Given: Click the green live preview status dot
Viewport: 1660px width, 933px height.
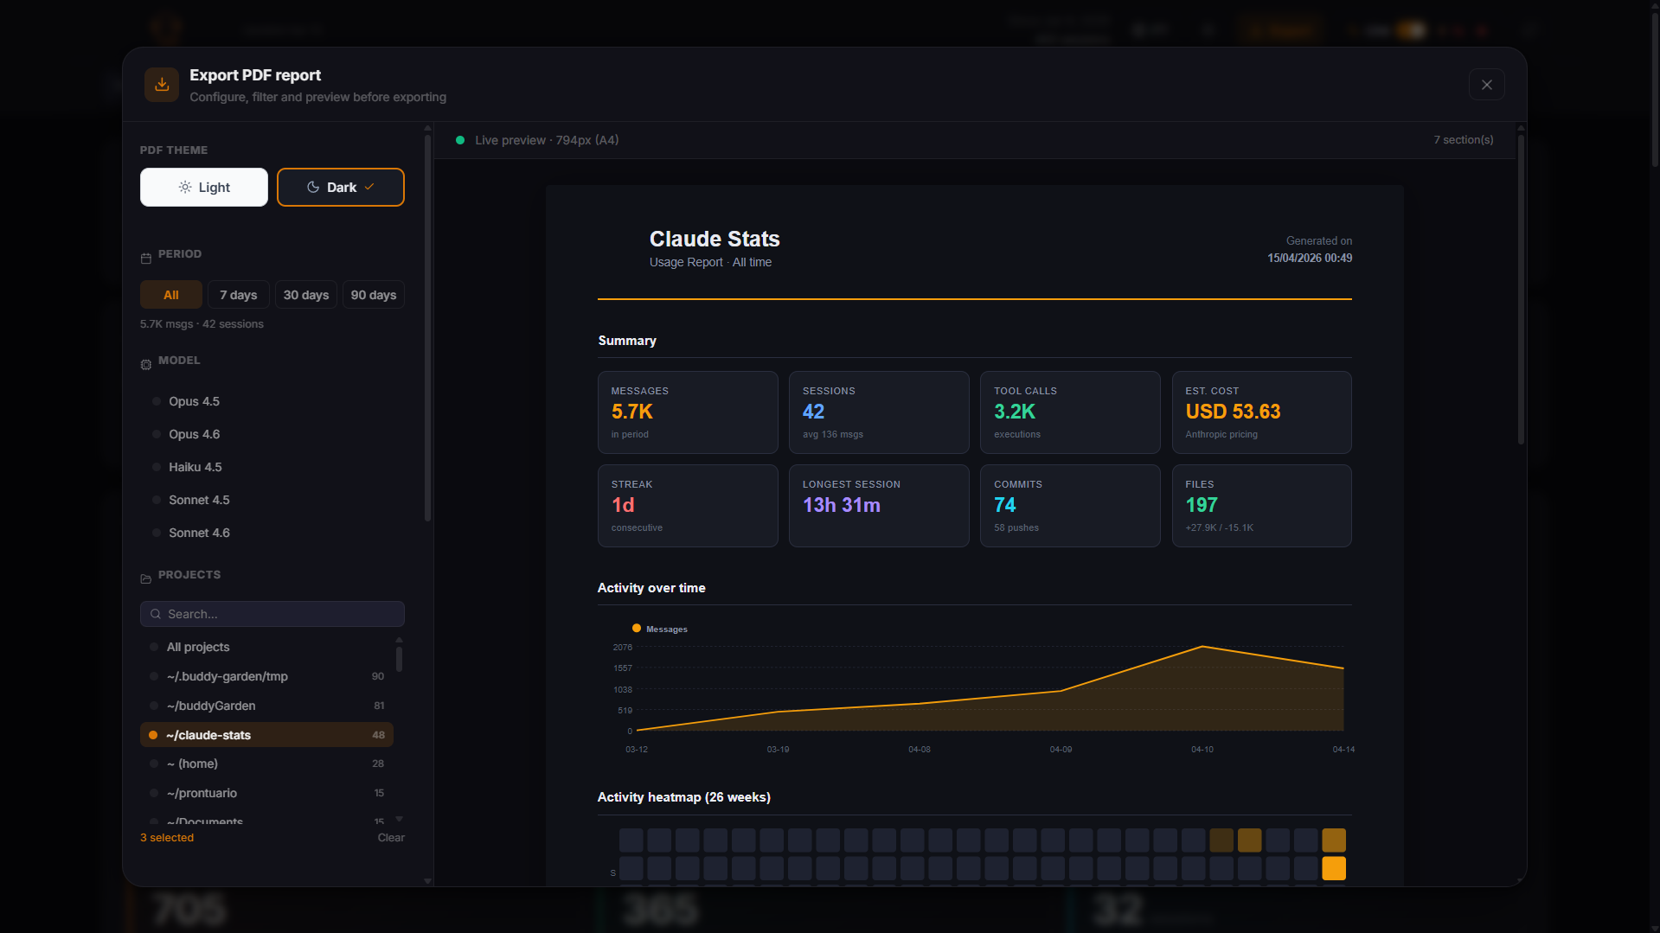Looking at the screenshot, I should [460, 139].
